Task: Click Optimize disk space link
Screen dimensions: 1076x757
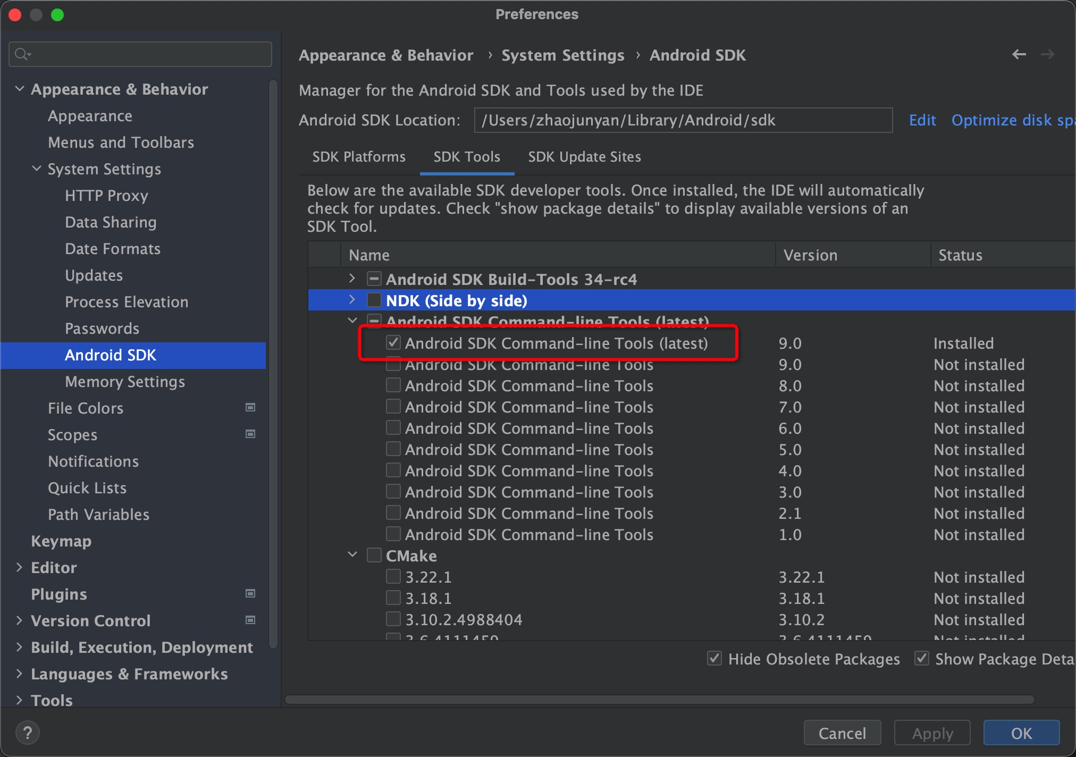Action: [1013, 120]
